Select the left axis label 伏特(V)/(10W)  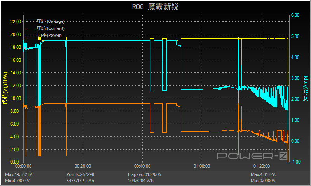click(5, 88)
